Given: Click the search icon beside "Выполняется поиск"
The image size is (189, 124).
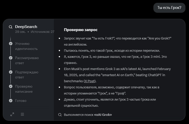Looking at the screenshot, I should click(x=60, y=115).
